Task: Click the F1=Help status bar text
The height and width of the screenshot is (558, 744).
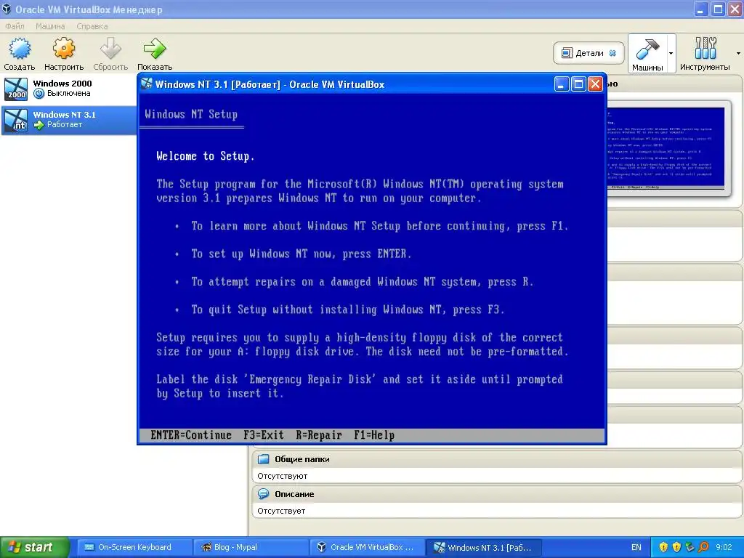Action: tap(374, 435)
